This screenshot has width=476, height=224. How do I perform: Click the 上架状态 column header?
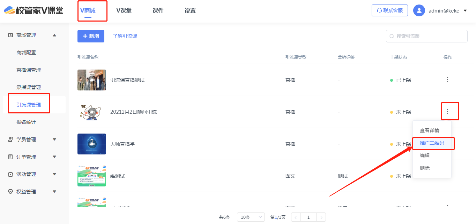click(399, 57)
